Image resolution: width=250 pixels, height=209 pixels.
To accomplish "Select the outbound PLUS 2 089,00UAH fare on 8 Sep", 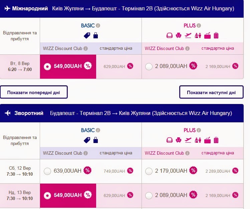I will coord(149,66).
